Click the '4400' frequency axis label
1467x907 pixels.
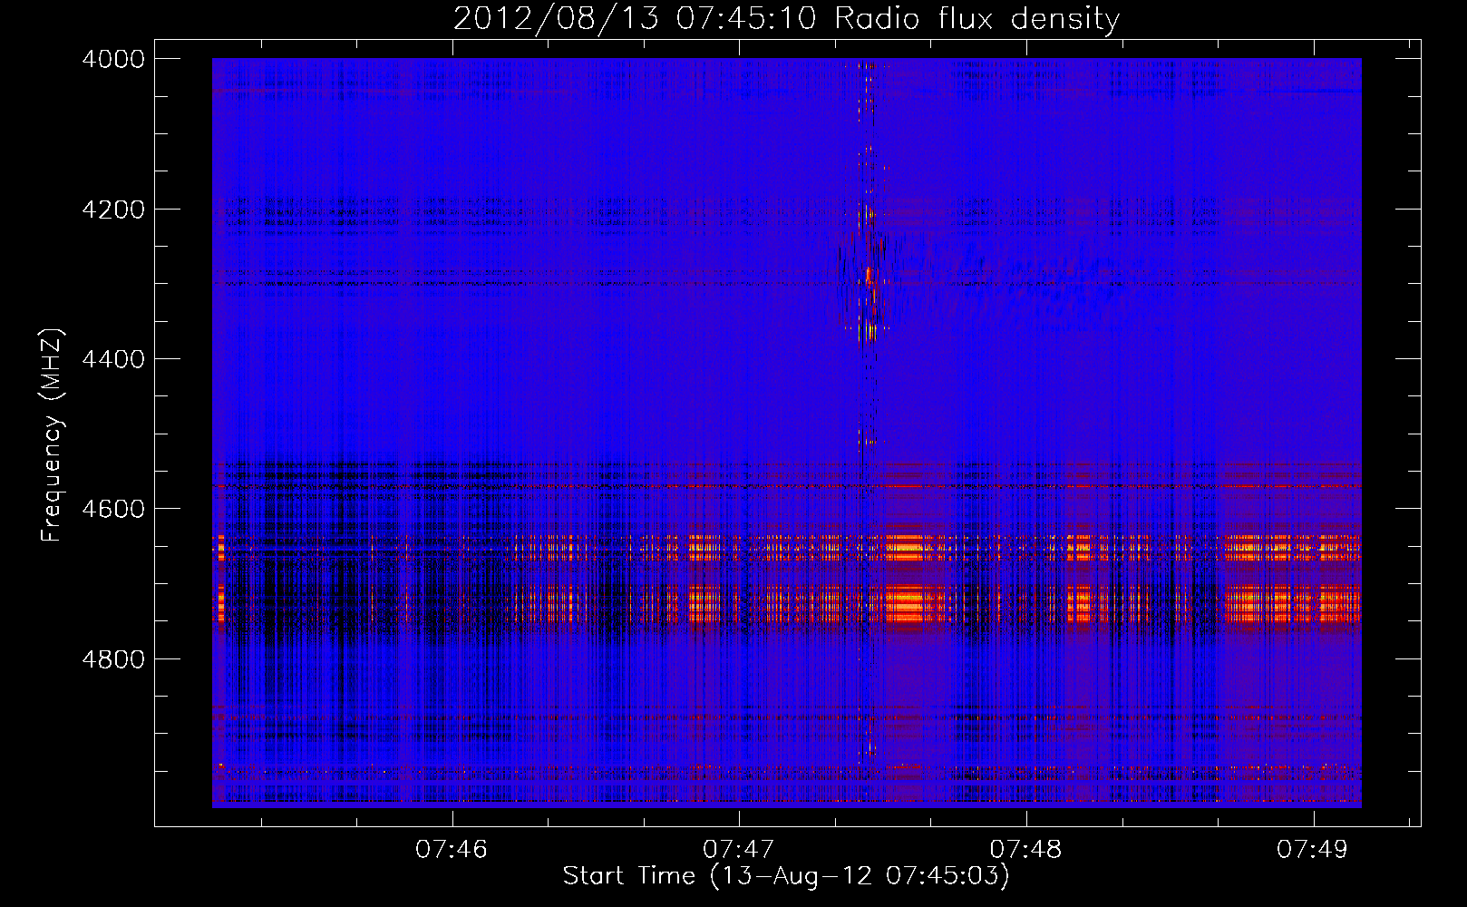click(113, 359)
